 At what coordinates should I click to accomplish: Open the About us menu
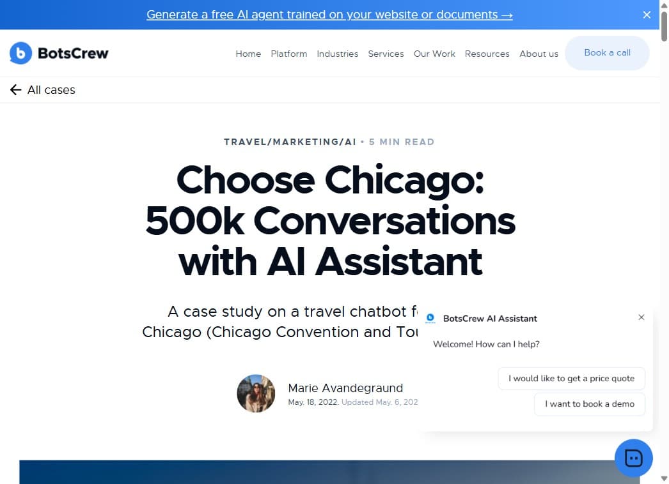click(539, 54)
